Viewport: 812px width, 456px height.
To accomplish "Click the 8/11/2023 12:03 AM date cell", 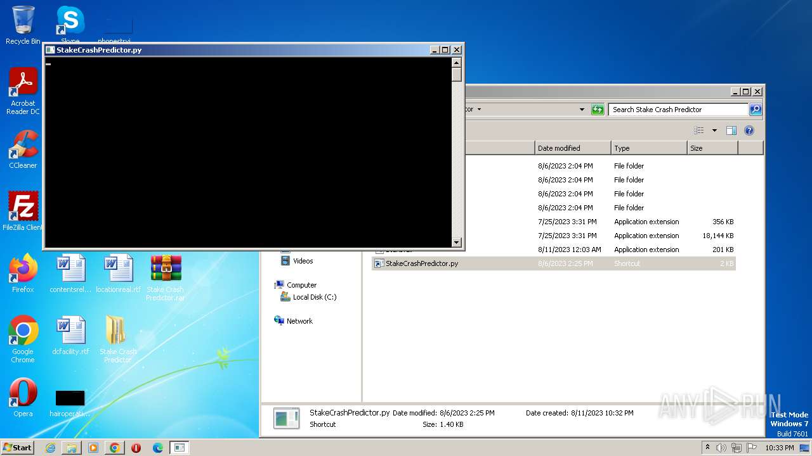I will pyautogui.click(x=570, y=250).
